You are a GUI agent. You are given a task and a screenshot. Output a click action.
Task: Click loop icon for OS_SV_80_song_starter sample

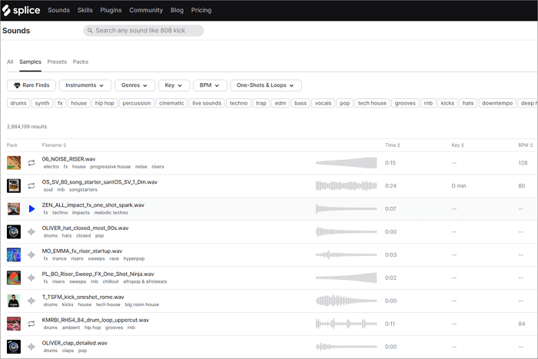tap(32, 186)
